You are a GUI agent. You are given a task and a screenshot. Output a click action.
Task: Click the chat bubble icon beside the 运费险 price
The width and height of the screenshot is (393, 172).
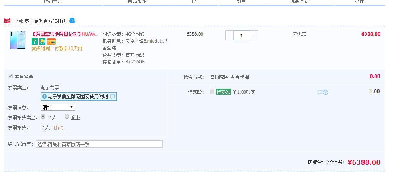coord(320,93)
